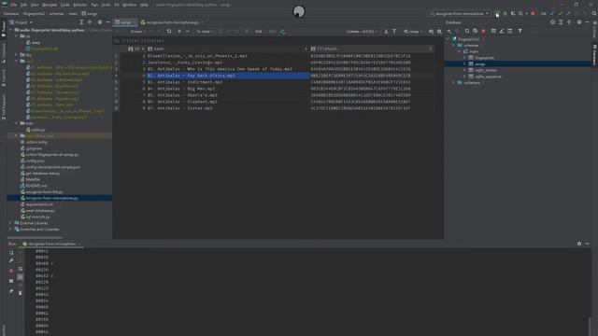Image resolution: width=598 pixels, height=336 pixels.
Task: Open the View menu
Action: click(35, 5)
